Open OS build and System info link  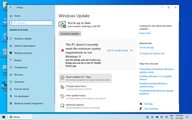(152, 53)
